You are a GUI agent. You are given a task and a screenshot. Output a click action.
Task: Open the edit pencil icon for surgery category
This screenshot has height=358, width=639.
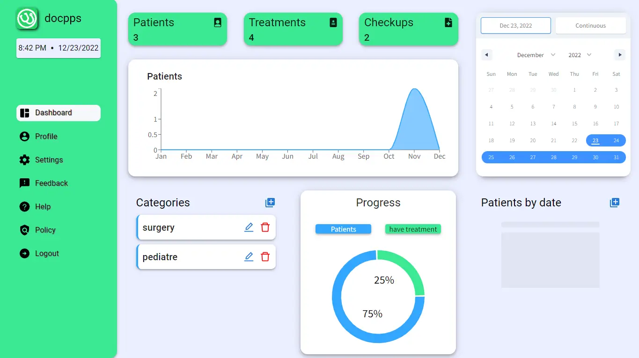[249, 227]
